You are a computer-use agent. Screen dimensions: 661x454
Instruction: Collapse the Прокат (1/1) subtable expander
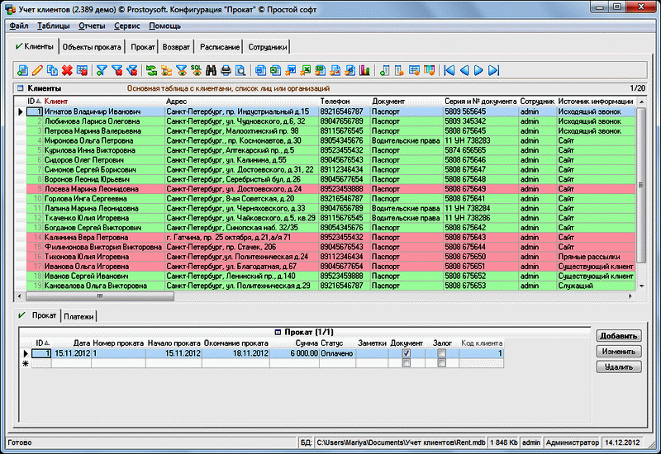[x=278, y=332]
